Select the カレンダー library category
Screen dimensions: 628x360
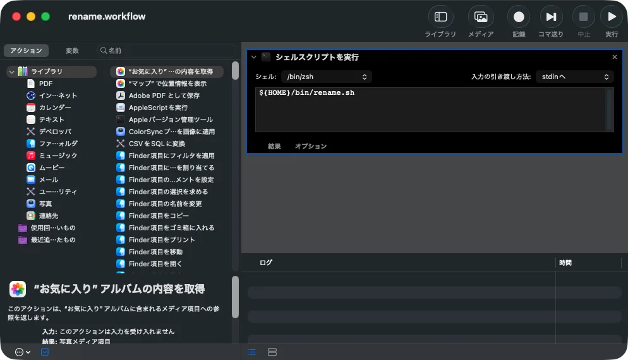coord(54,108)
